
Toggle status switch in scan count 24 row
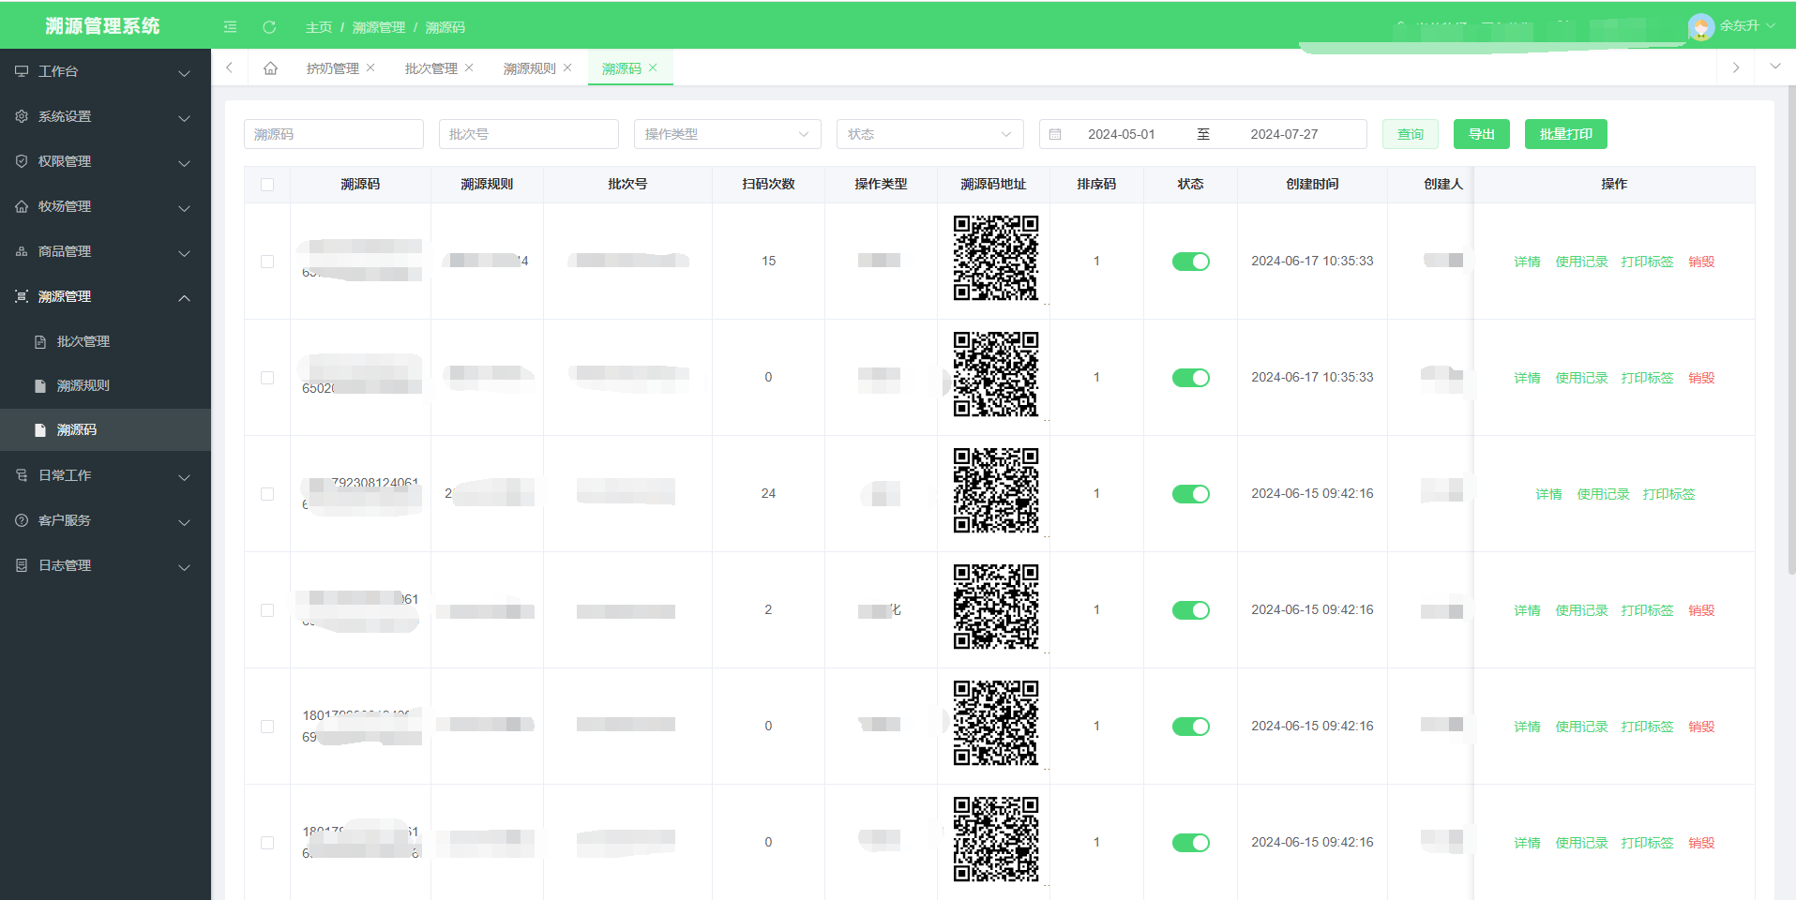coord(1190,494)
